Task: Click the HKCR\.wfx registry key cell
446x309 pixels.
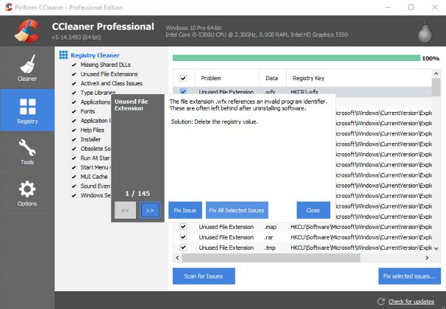Action: point(304,92)
